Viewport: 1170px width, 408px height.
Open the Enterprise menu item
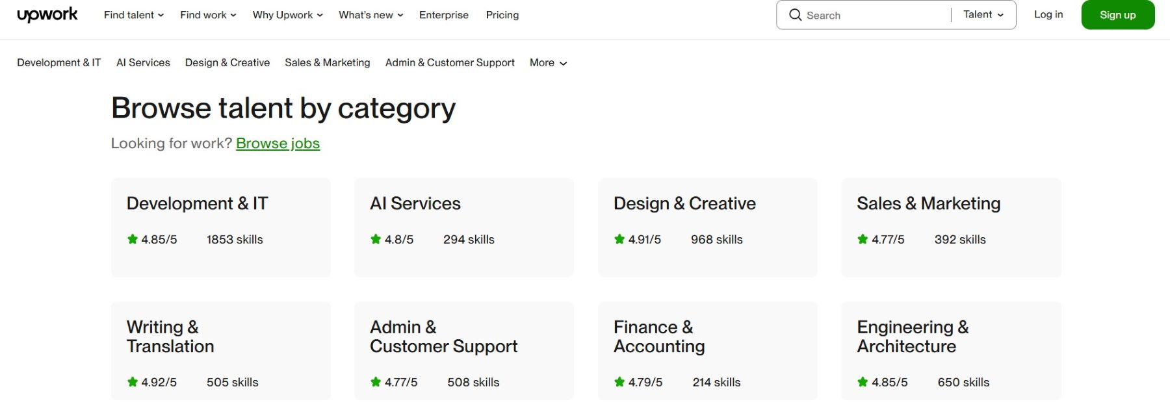click(443, 14)
